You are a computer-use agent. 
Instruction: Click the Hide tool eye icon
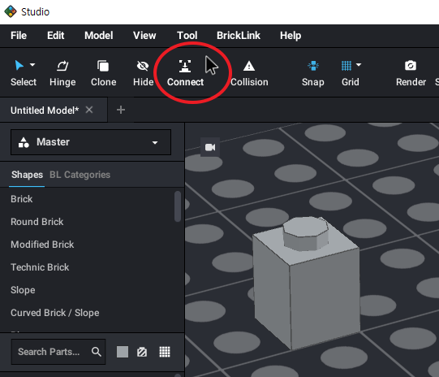(143, 66)
